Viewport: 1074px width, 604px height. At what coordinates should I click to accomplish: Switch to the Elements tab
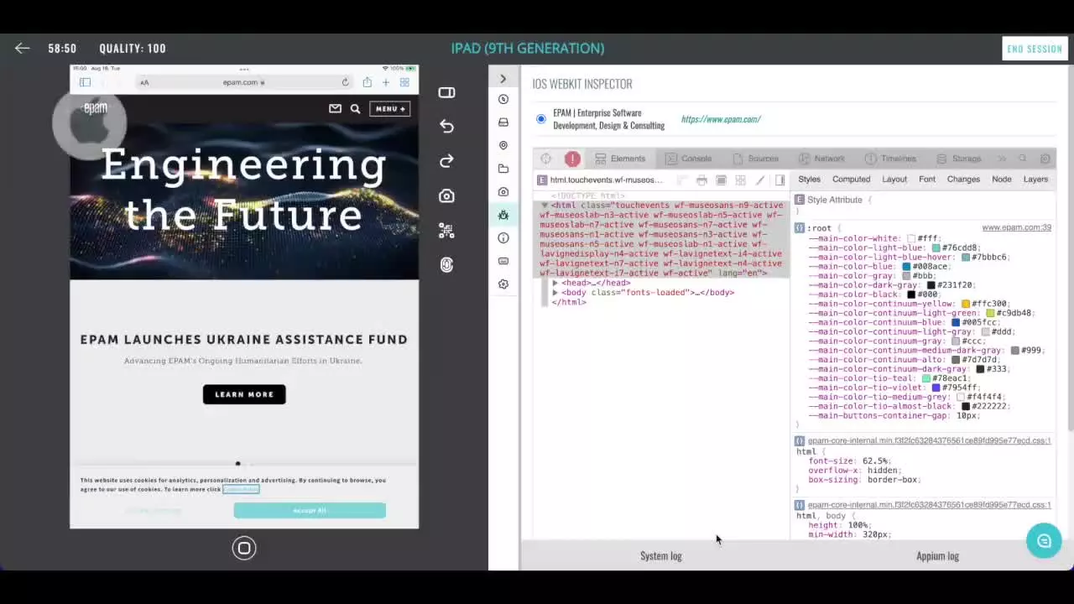click(620, 159)
